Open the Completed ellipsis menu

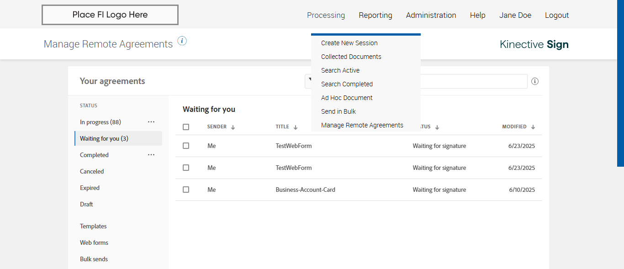(151, 155)
